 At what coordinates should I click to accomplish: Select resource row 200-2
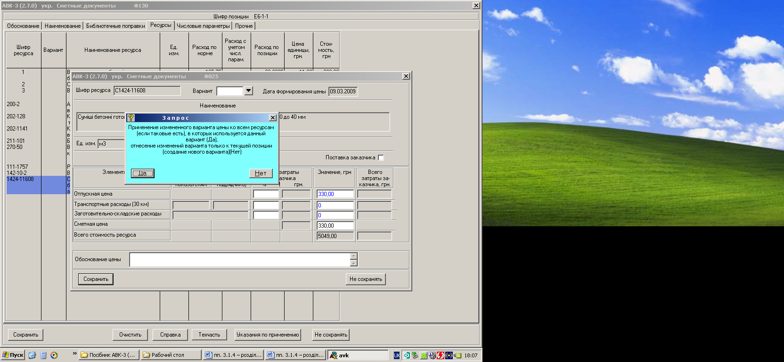13,104
